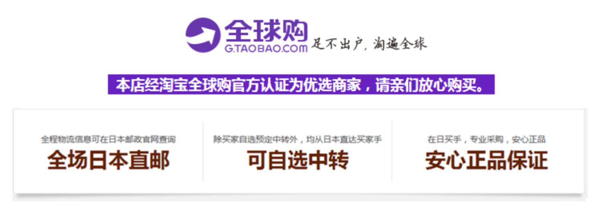The image size is (601, 215).
Task: Click the 淘遍全球 calligraphy slogan
Action: click(400, 44)
